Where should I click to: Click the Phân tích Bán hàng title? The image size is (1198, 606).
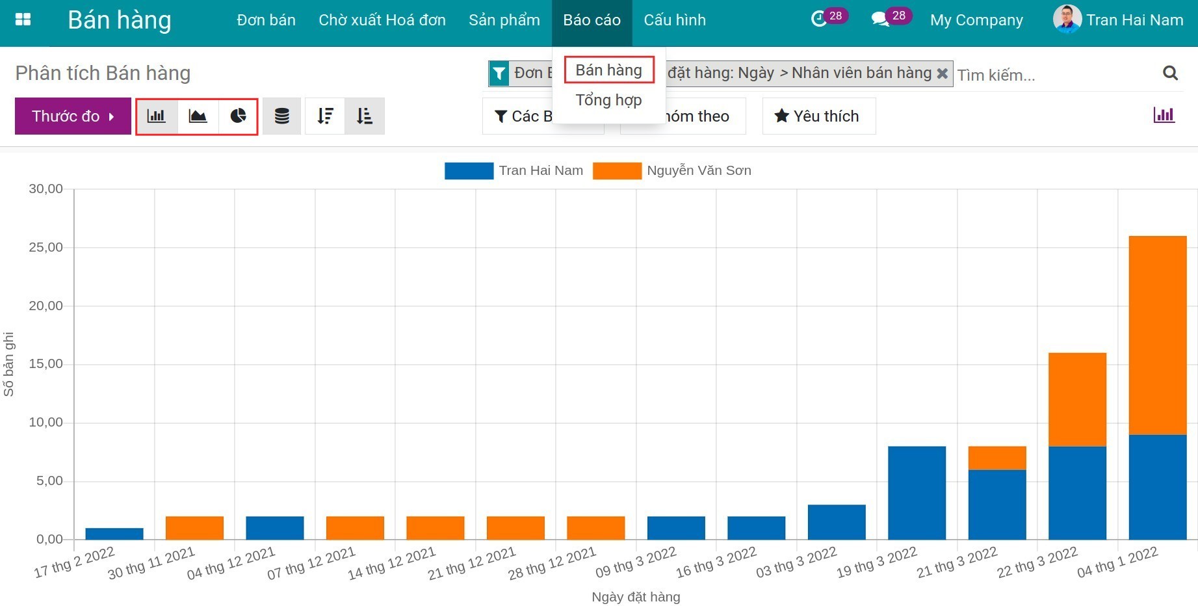pos(103,73)
